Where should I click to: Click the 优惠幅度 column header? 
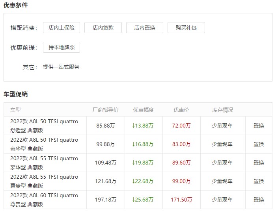pyautogui.click(x=144, y=110)
